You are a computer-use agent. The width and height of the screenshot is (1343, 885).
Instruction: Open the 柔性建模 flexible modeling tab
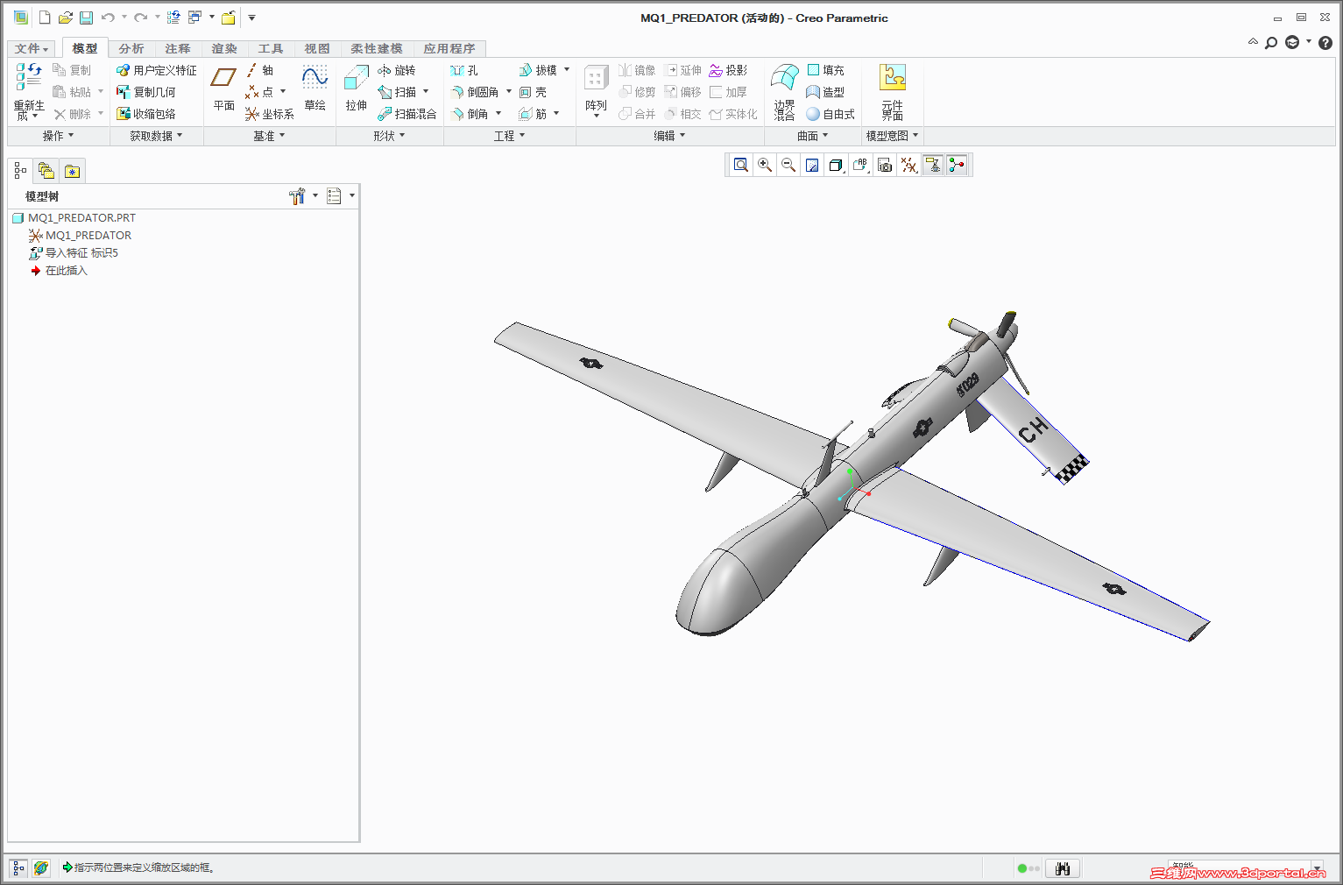(377, 48)
